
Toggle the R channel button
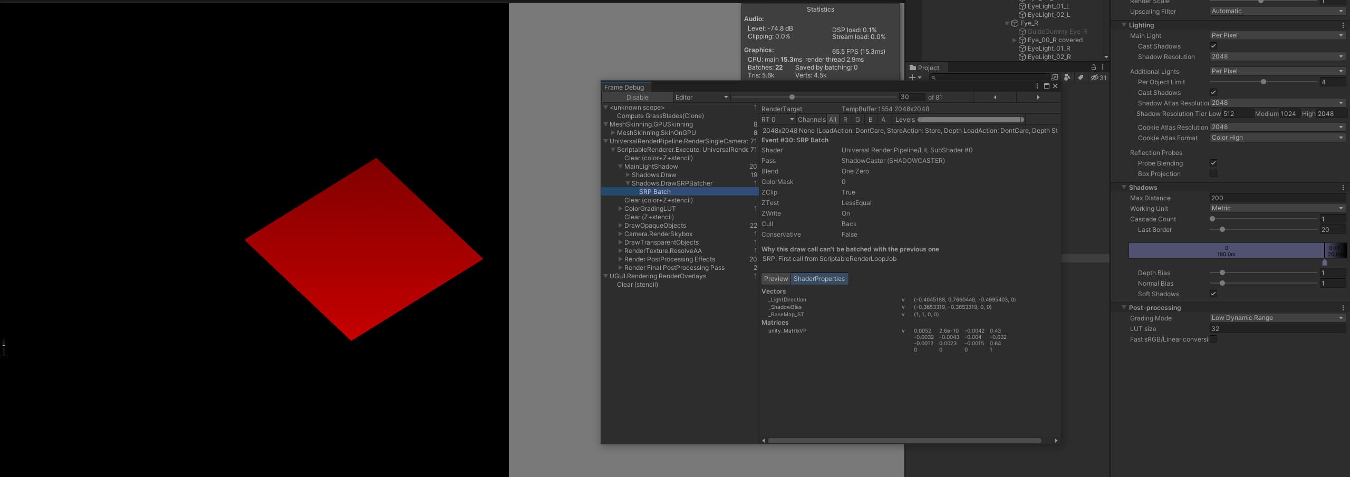pyautogui.click(x=845, y=120)
